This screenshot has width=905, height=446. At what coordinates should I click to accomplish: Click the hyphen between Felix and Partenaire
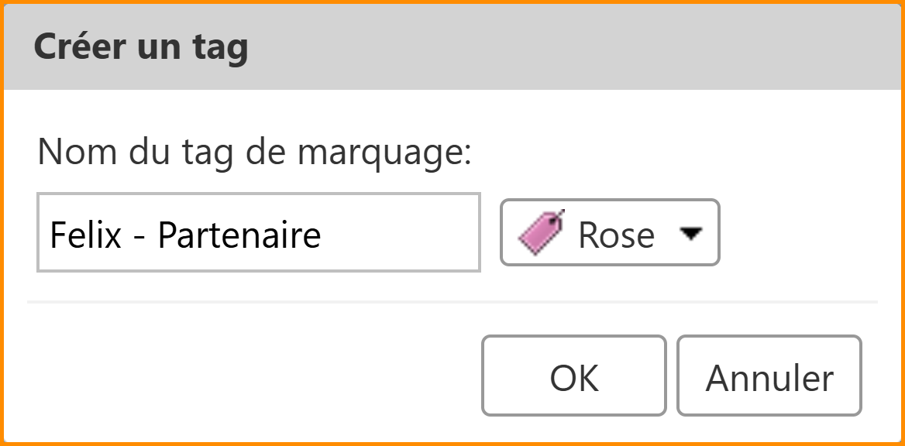coord(139,235)
